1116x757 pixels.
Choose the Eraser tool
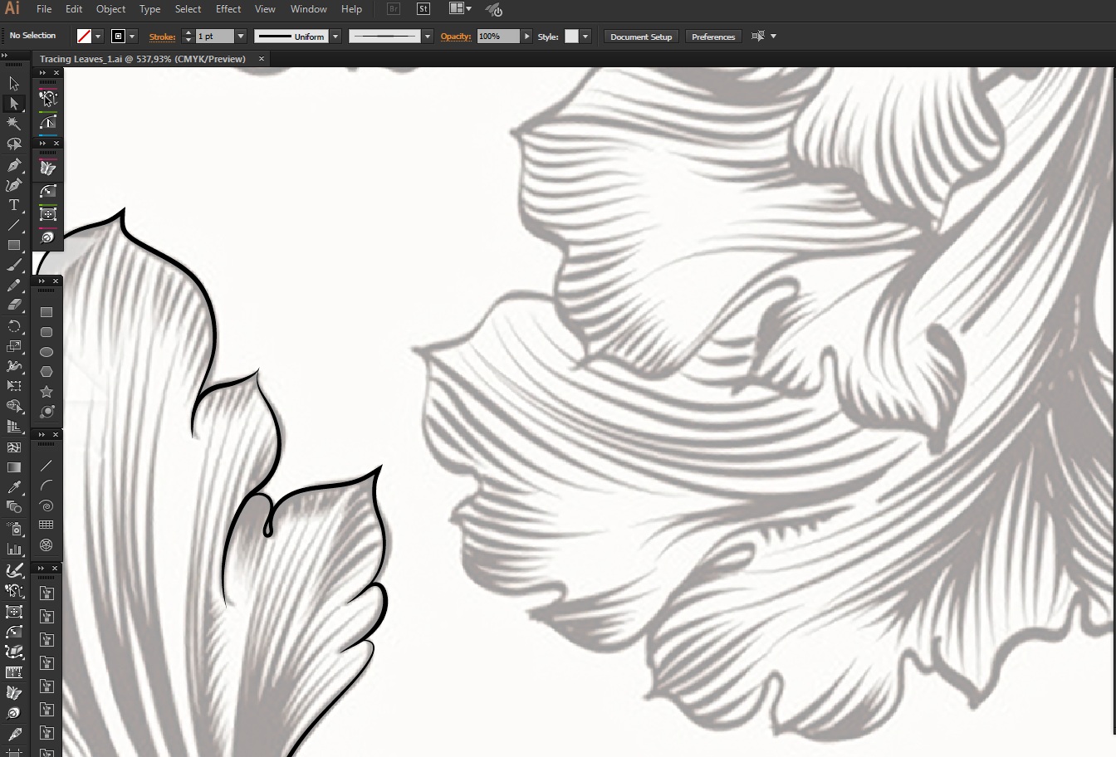(x=14, y=305)
